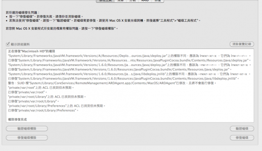Click the line "private/var/root/Library"上的 ACL 已找到但未預期

point(47,97)
